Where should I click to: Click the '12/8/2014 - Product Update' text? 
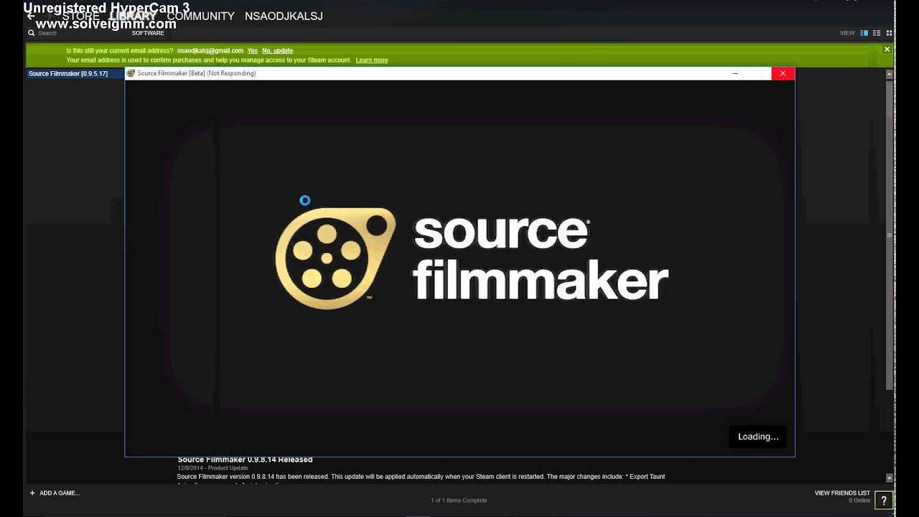[x=213, y=468]
